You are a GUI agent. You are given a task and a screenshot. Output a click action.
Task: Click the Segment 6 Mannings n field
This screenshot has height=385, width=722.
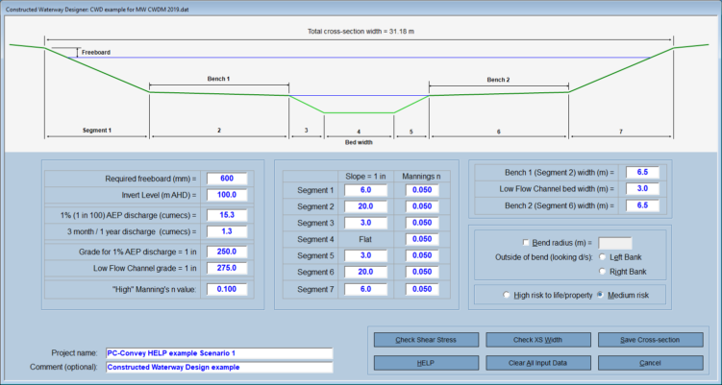tap(422, 272)
